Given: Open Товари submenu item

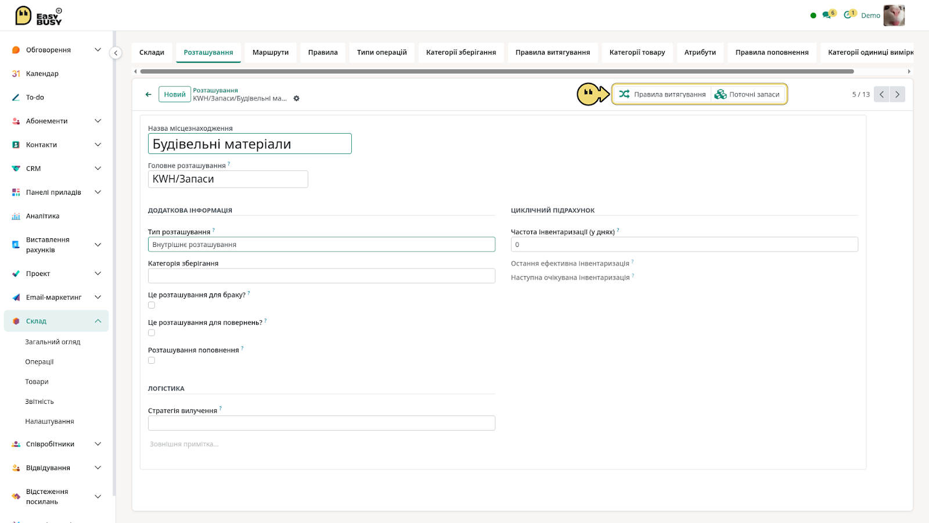Looking at the screenshot, I should tap(37, 382).
